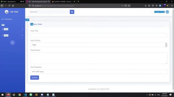Click the Search for input field

click(x=49, y=12)
